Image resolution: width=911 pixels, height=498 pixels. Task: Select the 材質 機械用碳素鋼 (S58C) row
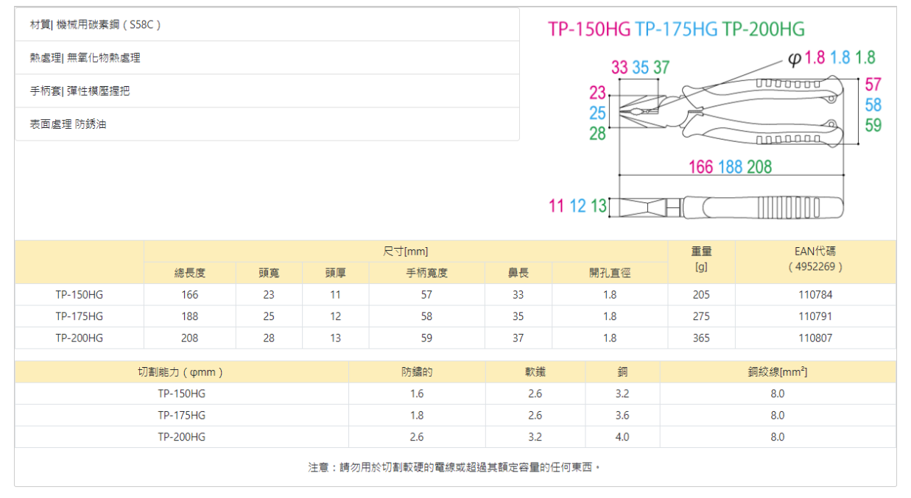267,24
